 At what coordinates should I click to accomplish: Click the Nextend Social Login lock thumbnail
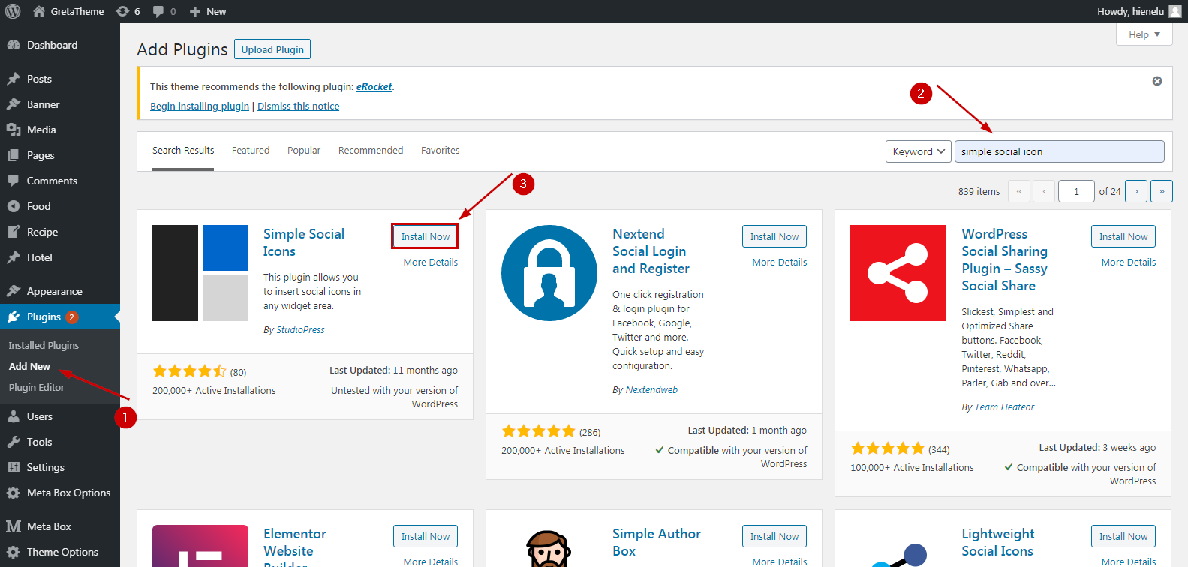click(x=549, y=273)
